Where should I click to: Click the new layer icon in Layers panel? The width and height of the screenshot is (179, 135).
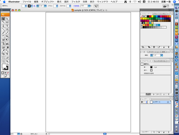pyautogui.click(x=164, y=132)
